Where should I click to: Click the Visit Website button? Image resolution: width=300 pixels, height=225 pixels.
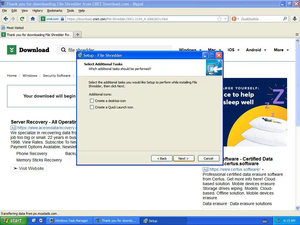[29, 168]
